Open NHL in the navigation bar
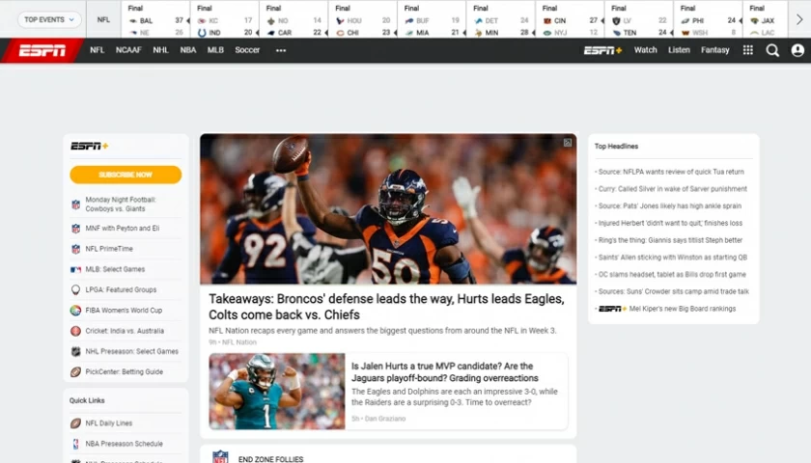Viewport: 811px width, 463px height. point(160,50)
